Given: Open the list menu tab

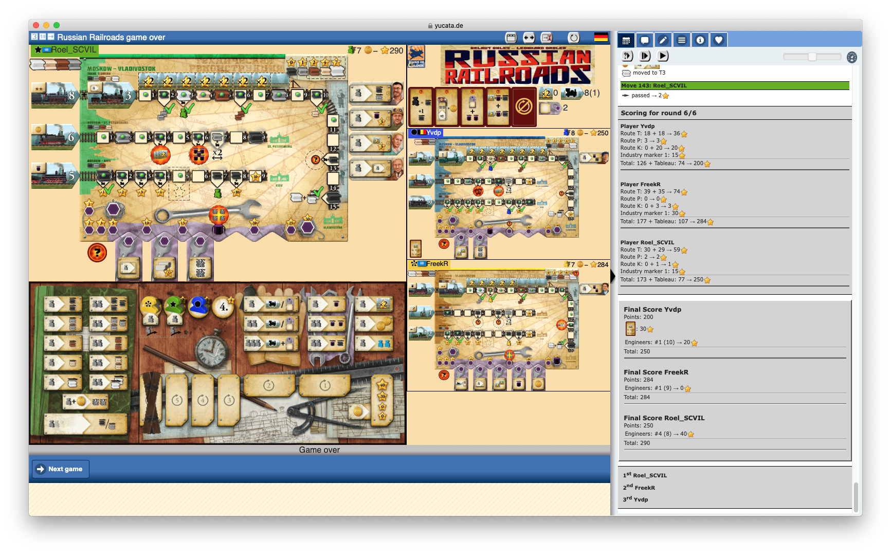Looking at the screenshot, I should point(681,40).
